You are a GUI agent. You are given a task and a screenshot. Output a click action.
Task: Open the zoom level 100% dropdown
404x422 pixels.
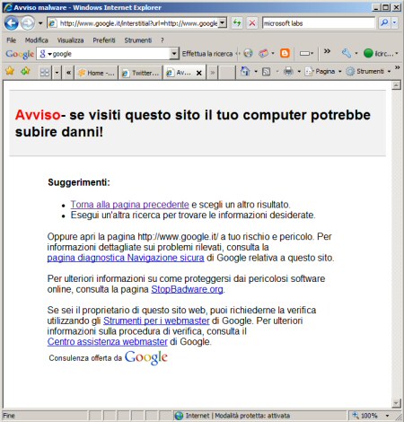(388, 416)
